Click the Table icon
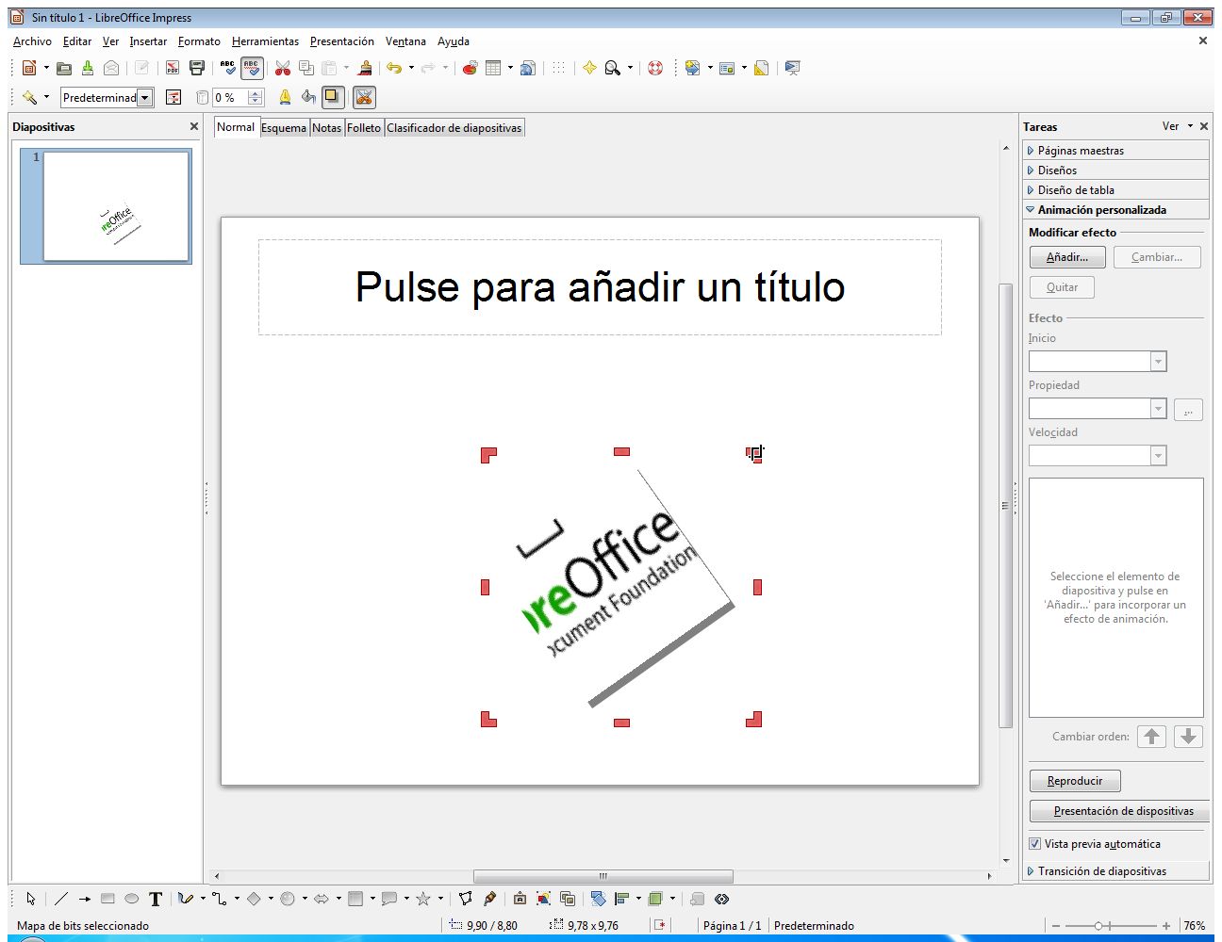 pos(493,68)
